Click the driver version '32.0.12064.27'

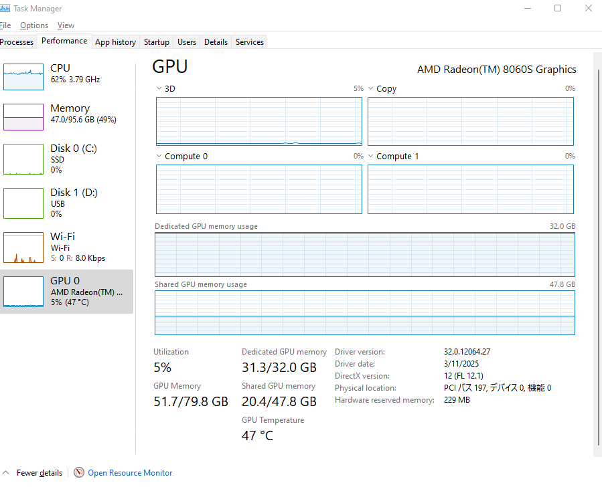467,352
